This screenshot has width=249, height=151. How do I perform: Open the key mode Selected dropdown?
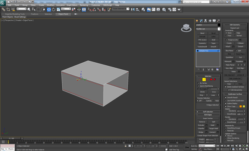(207, 146)
